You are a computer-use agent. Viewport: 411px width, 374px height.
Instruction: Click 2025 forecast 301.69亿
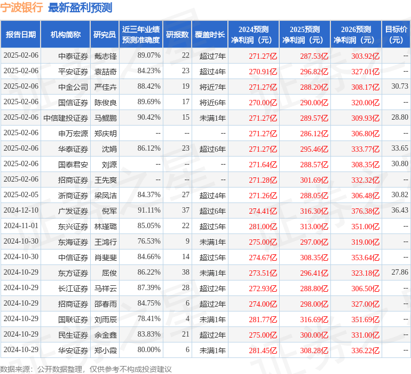(314, 180)
